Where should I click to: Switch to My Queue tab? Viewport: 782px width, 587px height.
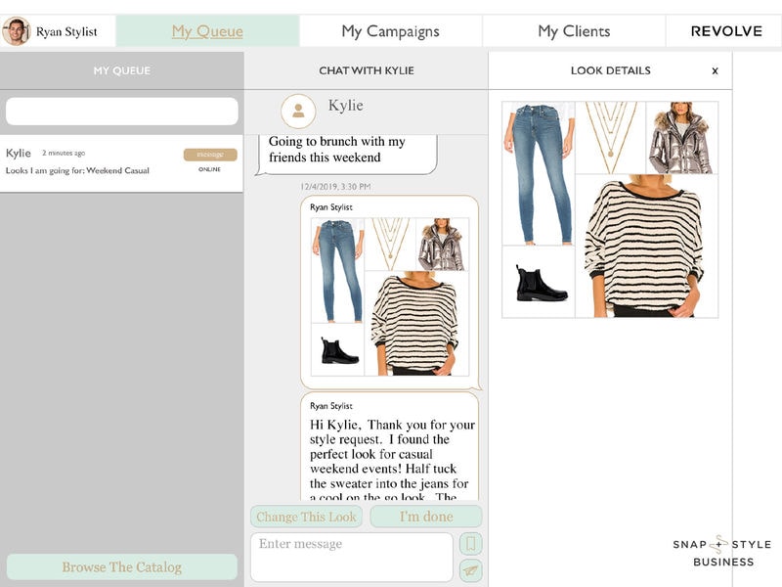(207, 31)
